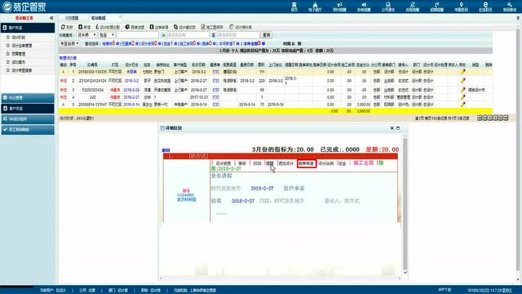Click the blue link at the dialog's top left
The image size is (522, 294).
(166, 150)
